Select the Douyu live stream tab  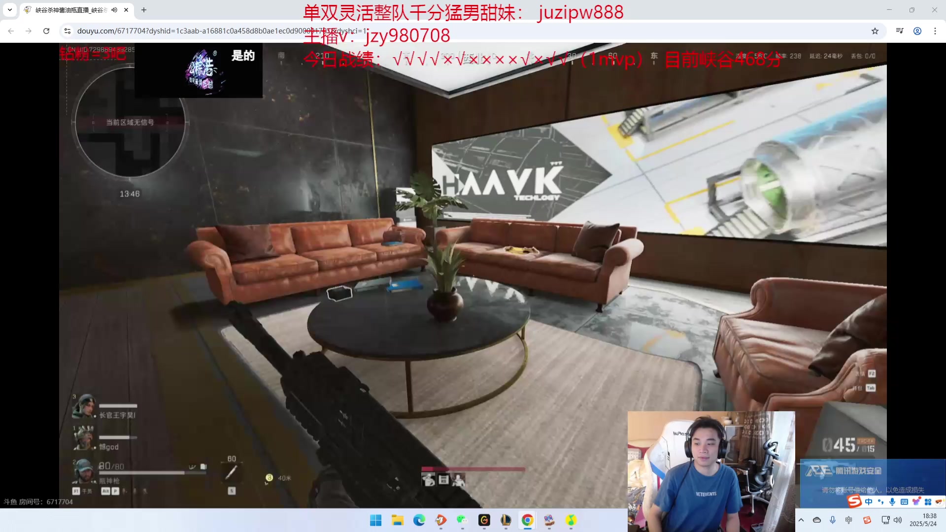pyautogui.click(x=76, y=10)
